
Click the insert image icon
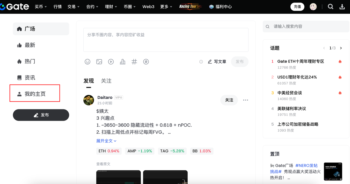99,62
